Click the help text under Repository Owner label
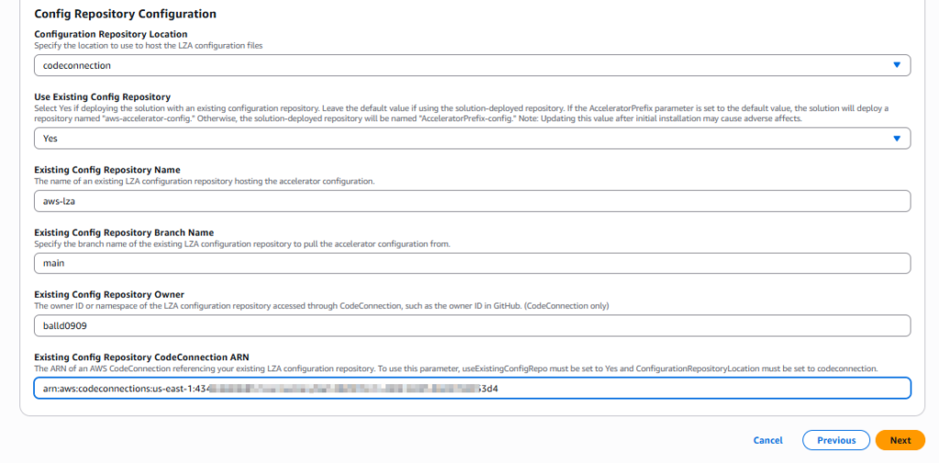 pos(321,305)
